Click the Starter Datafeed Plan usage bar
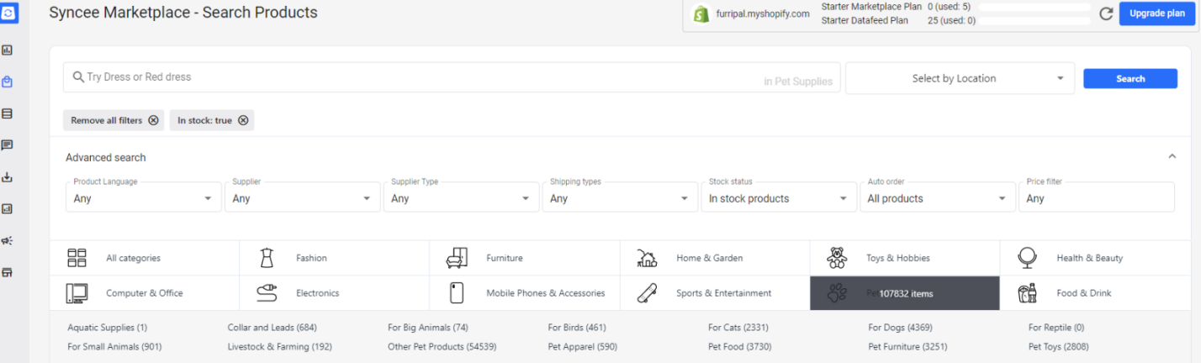 (1034, 20)
